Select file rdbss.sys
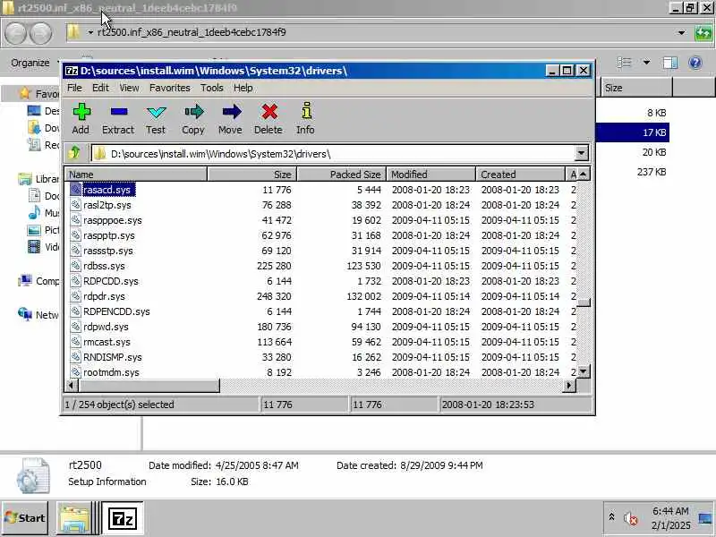 pos(104,266)
